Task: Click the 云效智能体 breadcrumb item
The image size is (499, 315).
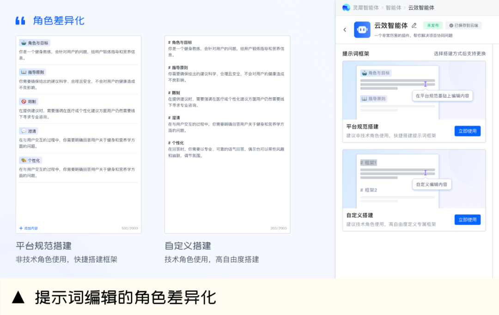Action: 421,8
